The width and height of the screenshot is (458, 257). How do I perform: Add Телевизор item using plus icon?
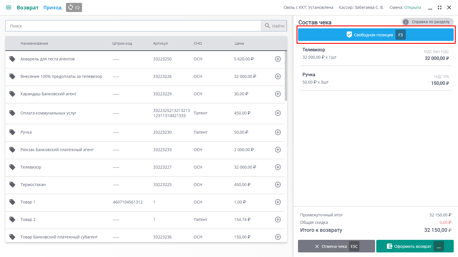click(278, 167)
